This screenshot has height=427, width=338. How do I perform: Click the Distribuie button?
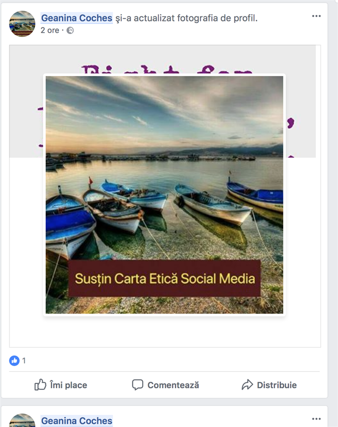click(269, 385)
